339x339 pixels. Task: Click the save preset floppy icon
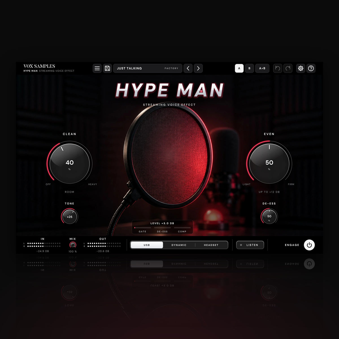click(107, 68)
